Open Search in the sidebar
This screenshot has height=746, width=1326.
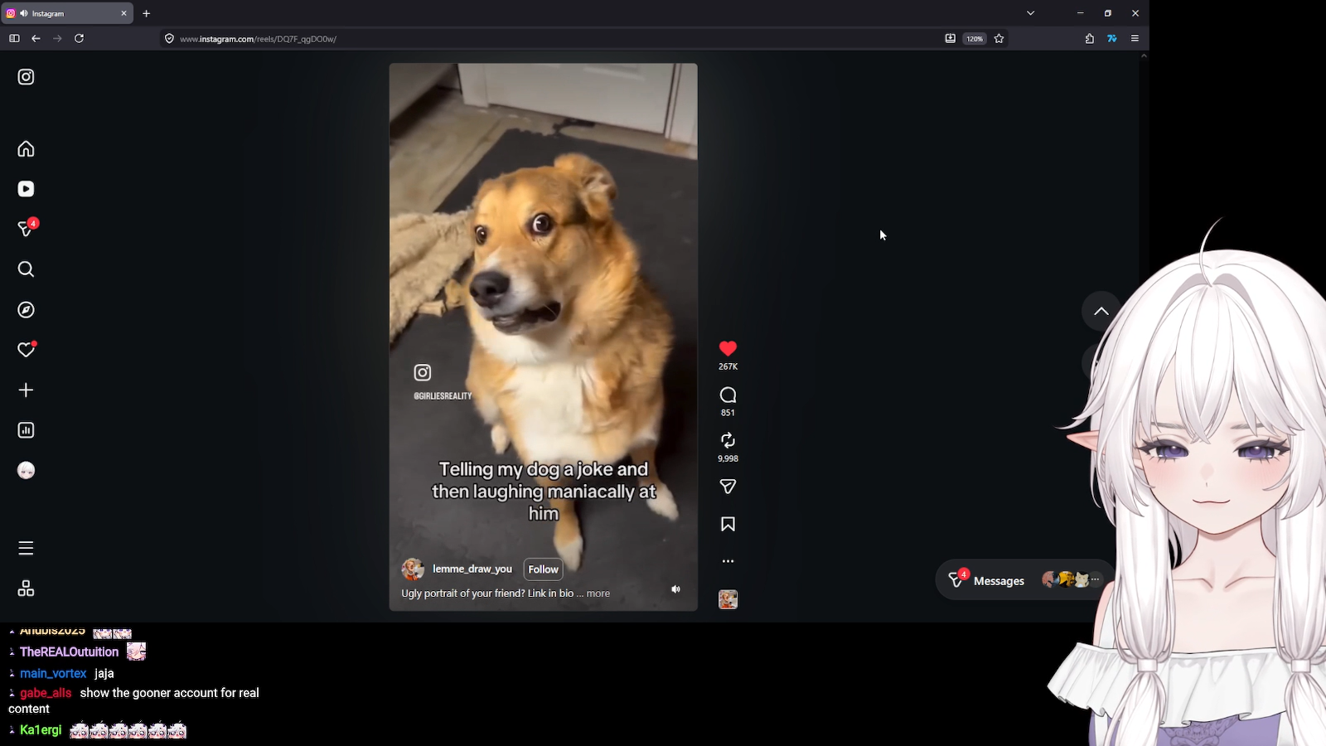pyautogui.click(x=26, y=269)
